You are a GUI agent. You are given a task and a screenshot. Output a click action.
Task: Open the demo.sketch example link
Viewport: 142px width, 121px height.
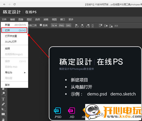point(123,94)
